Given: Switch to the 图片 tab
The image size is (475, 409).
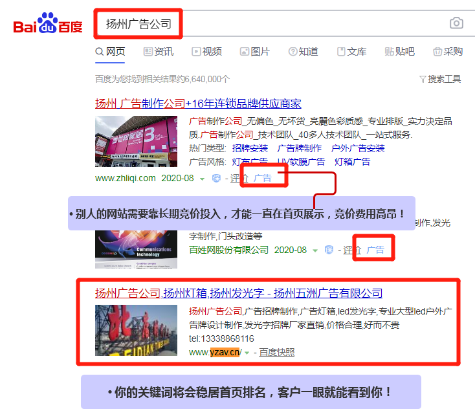Looking at the screenshot, I should pyautogui.click(x=255, y=52).
